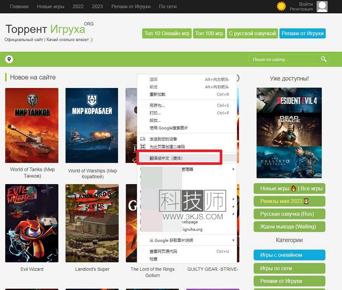Open 2022 in the top navigation
Image resolution: width=342 pixels, height=290 pixels.
click(x=78, y=6)
